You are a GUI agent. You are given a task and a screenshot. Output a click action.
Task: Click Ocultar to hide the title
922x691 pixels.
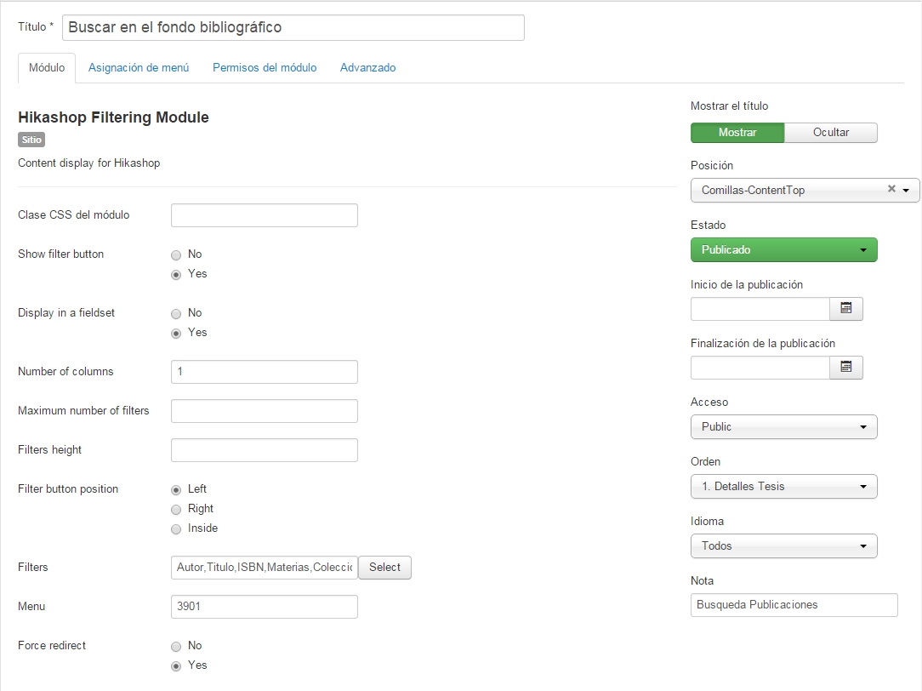tap(830, 133)
